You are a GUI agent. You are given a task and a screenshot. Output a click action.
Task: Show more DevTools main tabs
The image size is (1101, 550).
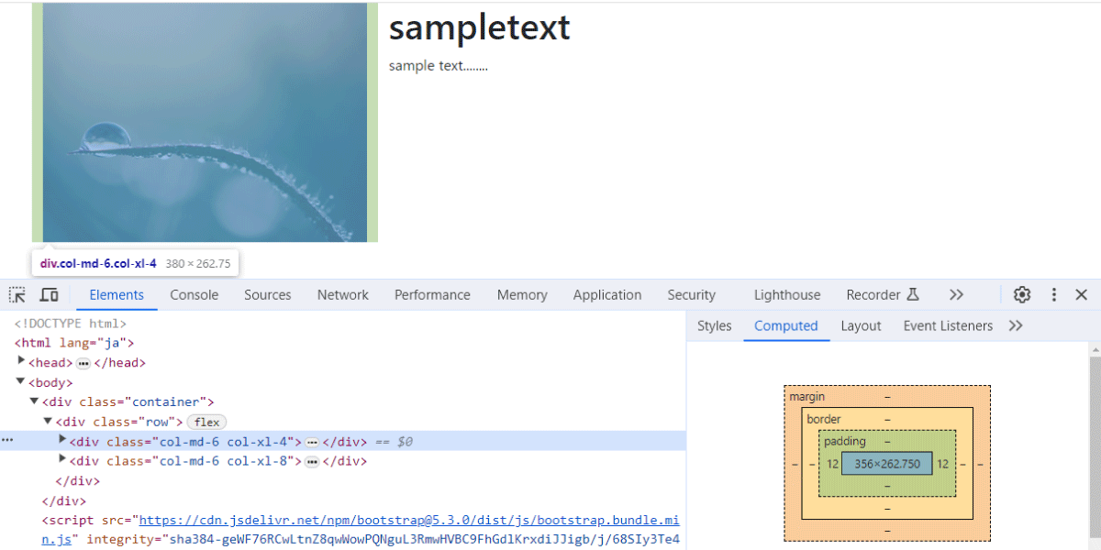(x=956, y=295)
